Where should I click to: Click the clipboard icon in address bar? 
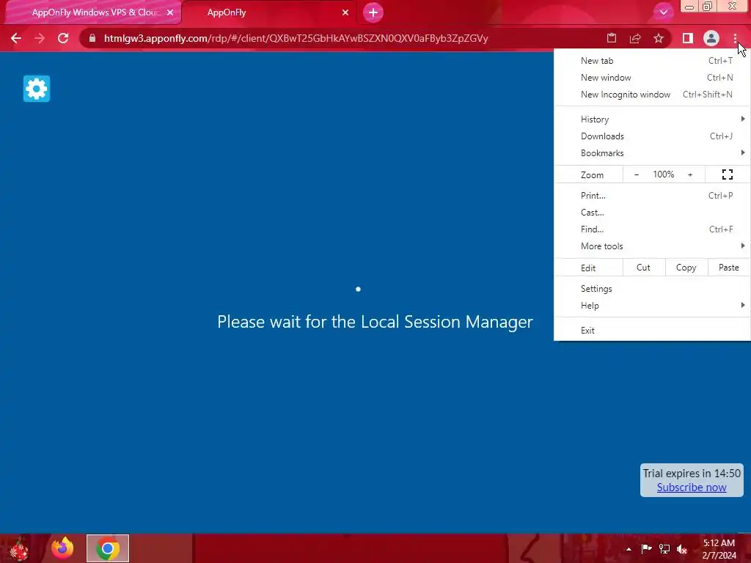(612, 38)
